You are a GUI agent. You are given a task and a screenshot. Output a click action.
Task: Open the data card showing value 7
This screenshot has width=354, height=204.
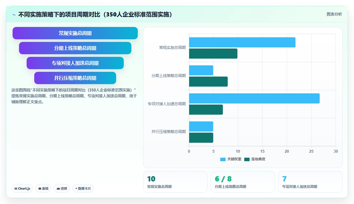point(310,182)
